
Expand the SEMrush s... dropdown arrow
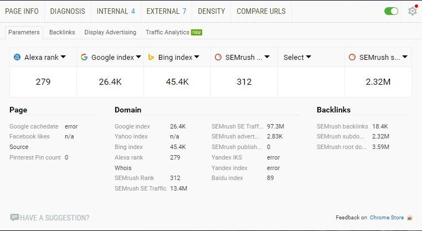pos(405,57)
